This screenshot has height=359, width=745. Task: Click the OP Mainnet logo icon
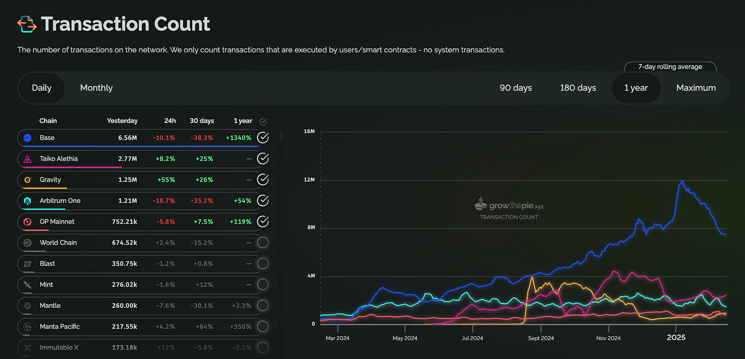coord(28,222)
